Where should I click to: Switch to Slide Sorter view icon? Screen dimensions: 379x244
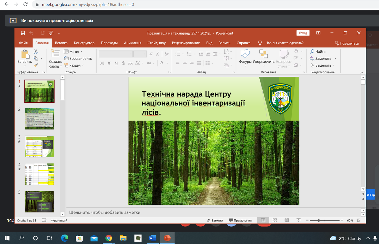275,220
